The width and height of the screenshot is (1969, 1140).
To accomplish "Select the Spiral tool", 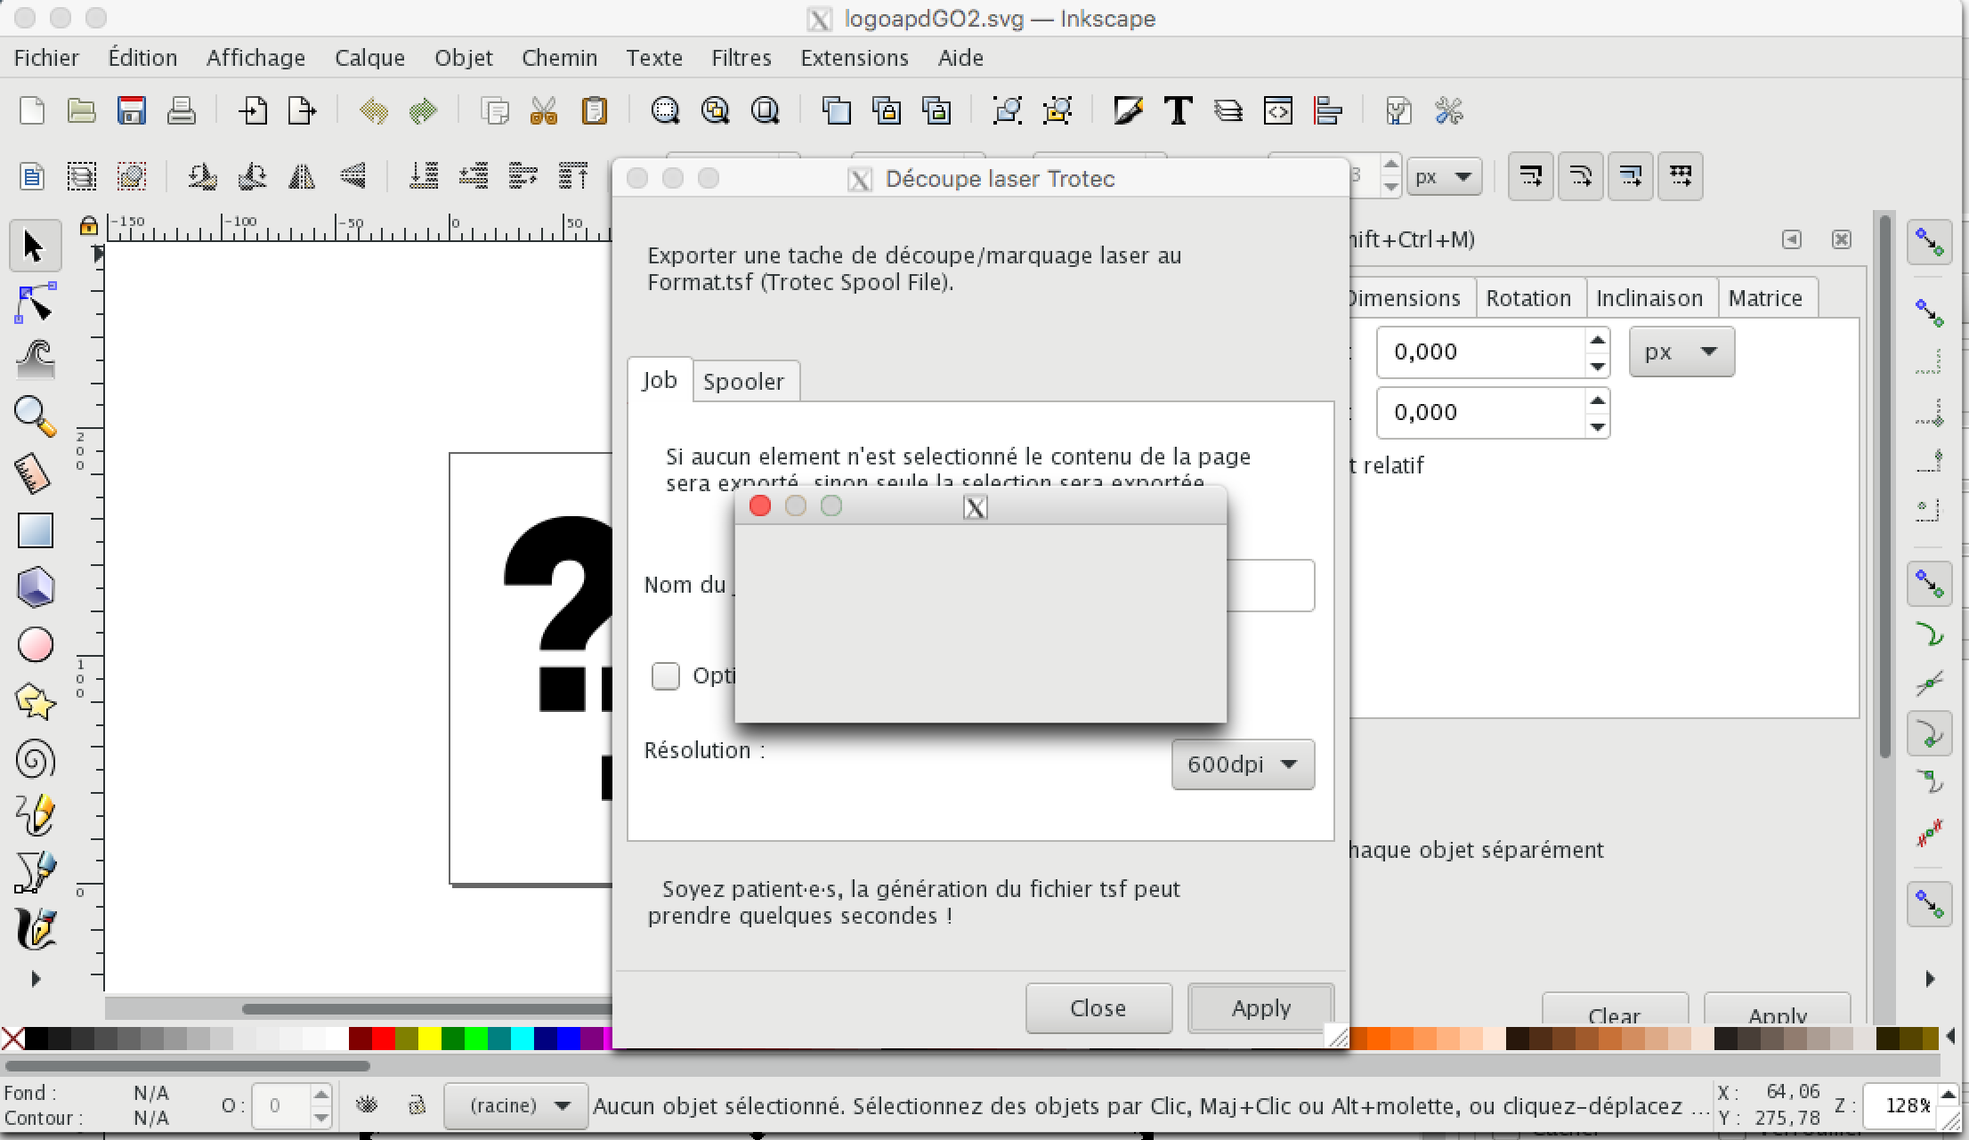I will [35, 759].
